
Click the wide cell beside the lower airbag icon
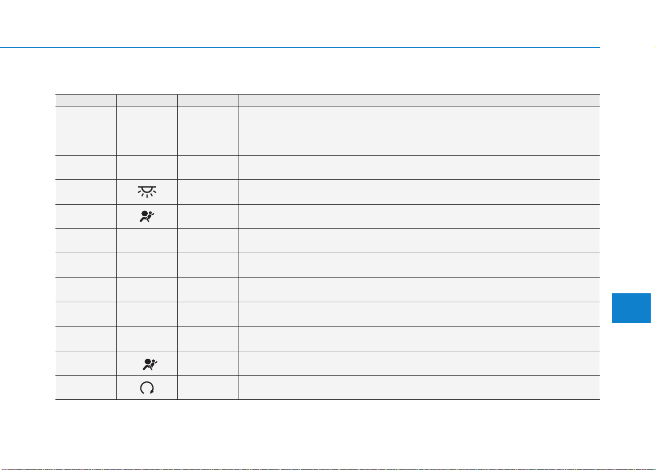[x=419, y=363]
